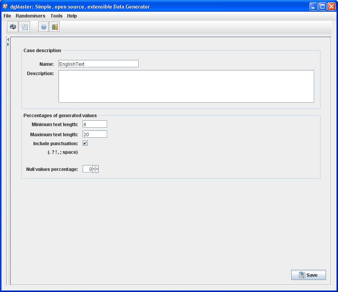
Task: Click inside the Description text area
Action: coord(186,86)
